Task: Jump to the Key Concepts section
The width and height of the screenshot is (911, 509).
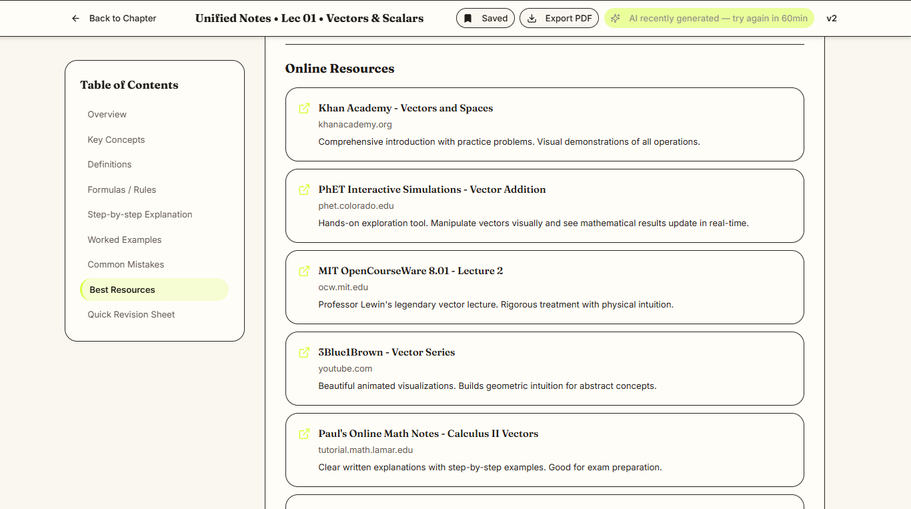Action: 154,139
